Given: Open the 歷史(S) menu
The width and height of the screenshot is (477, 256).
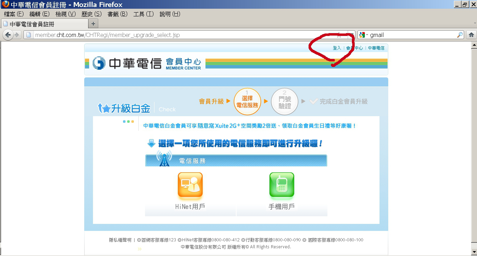Looking at the screenshot, I should point(92,14).
